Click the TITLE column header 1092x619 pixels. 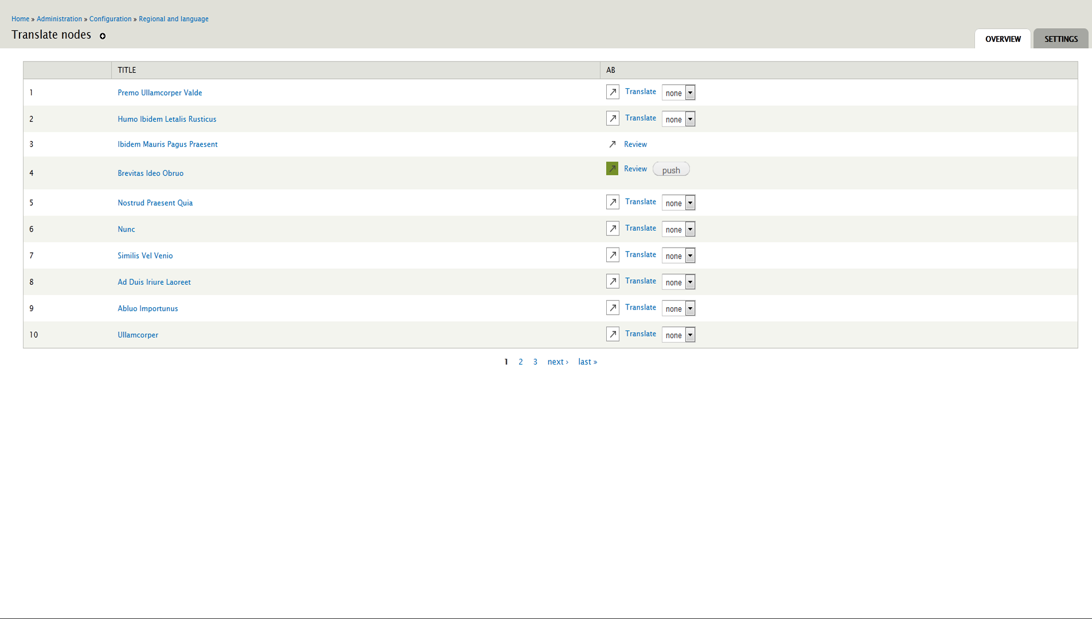pyautogui.click(x=127, y=70)
